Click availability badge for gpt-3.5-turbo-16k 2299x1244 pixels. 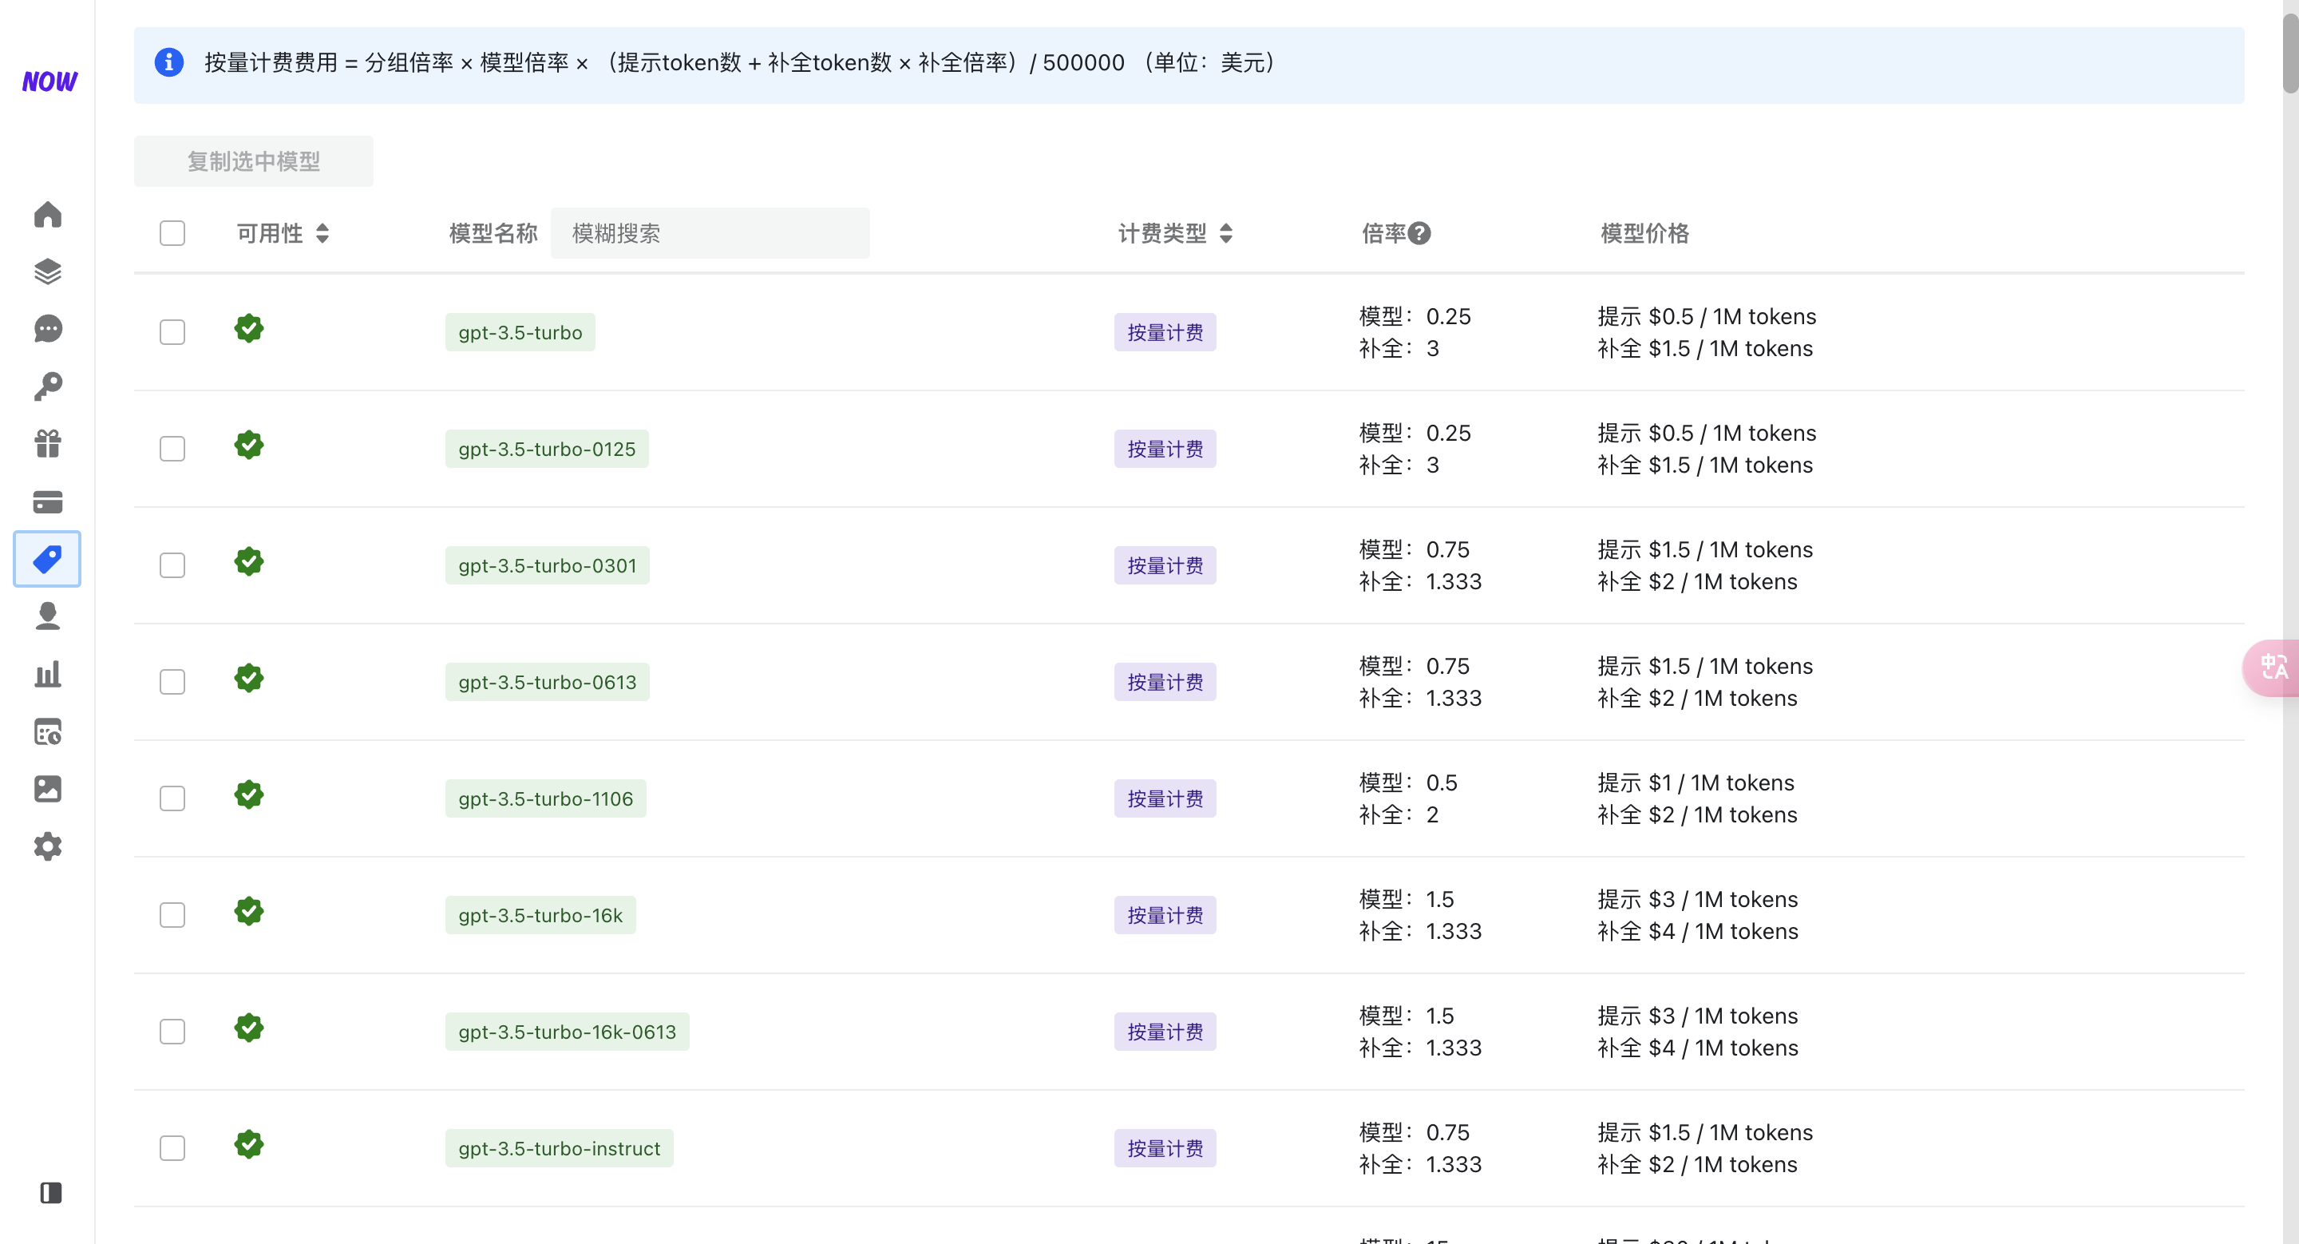click(x=249, y=911)
